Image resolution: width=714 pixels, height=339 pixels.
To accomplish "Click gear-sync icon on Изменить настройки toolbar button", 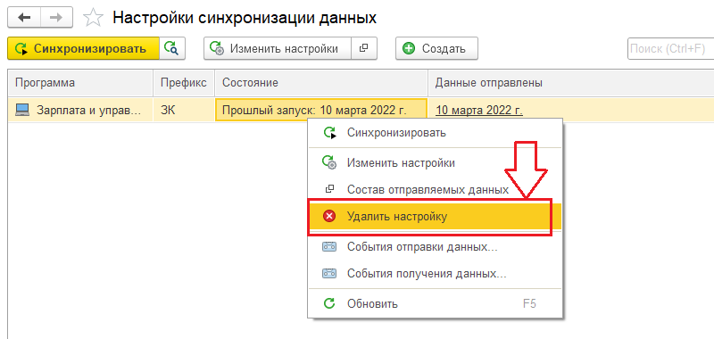I will point(217,49).
